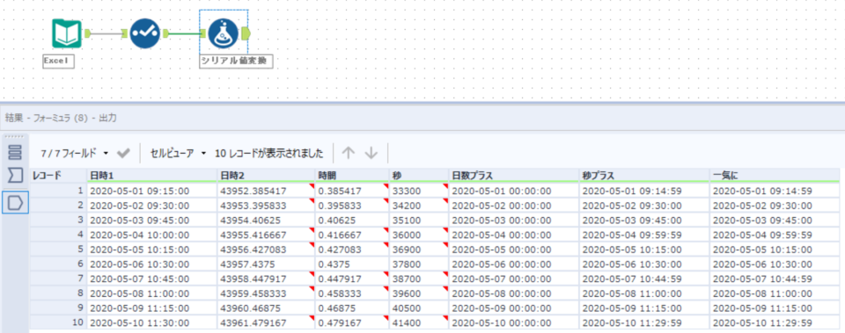Viewport: 845px width, 333px height.
Task: Select the Excel Input Data tool
Action: 67,33
